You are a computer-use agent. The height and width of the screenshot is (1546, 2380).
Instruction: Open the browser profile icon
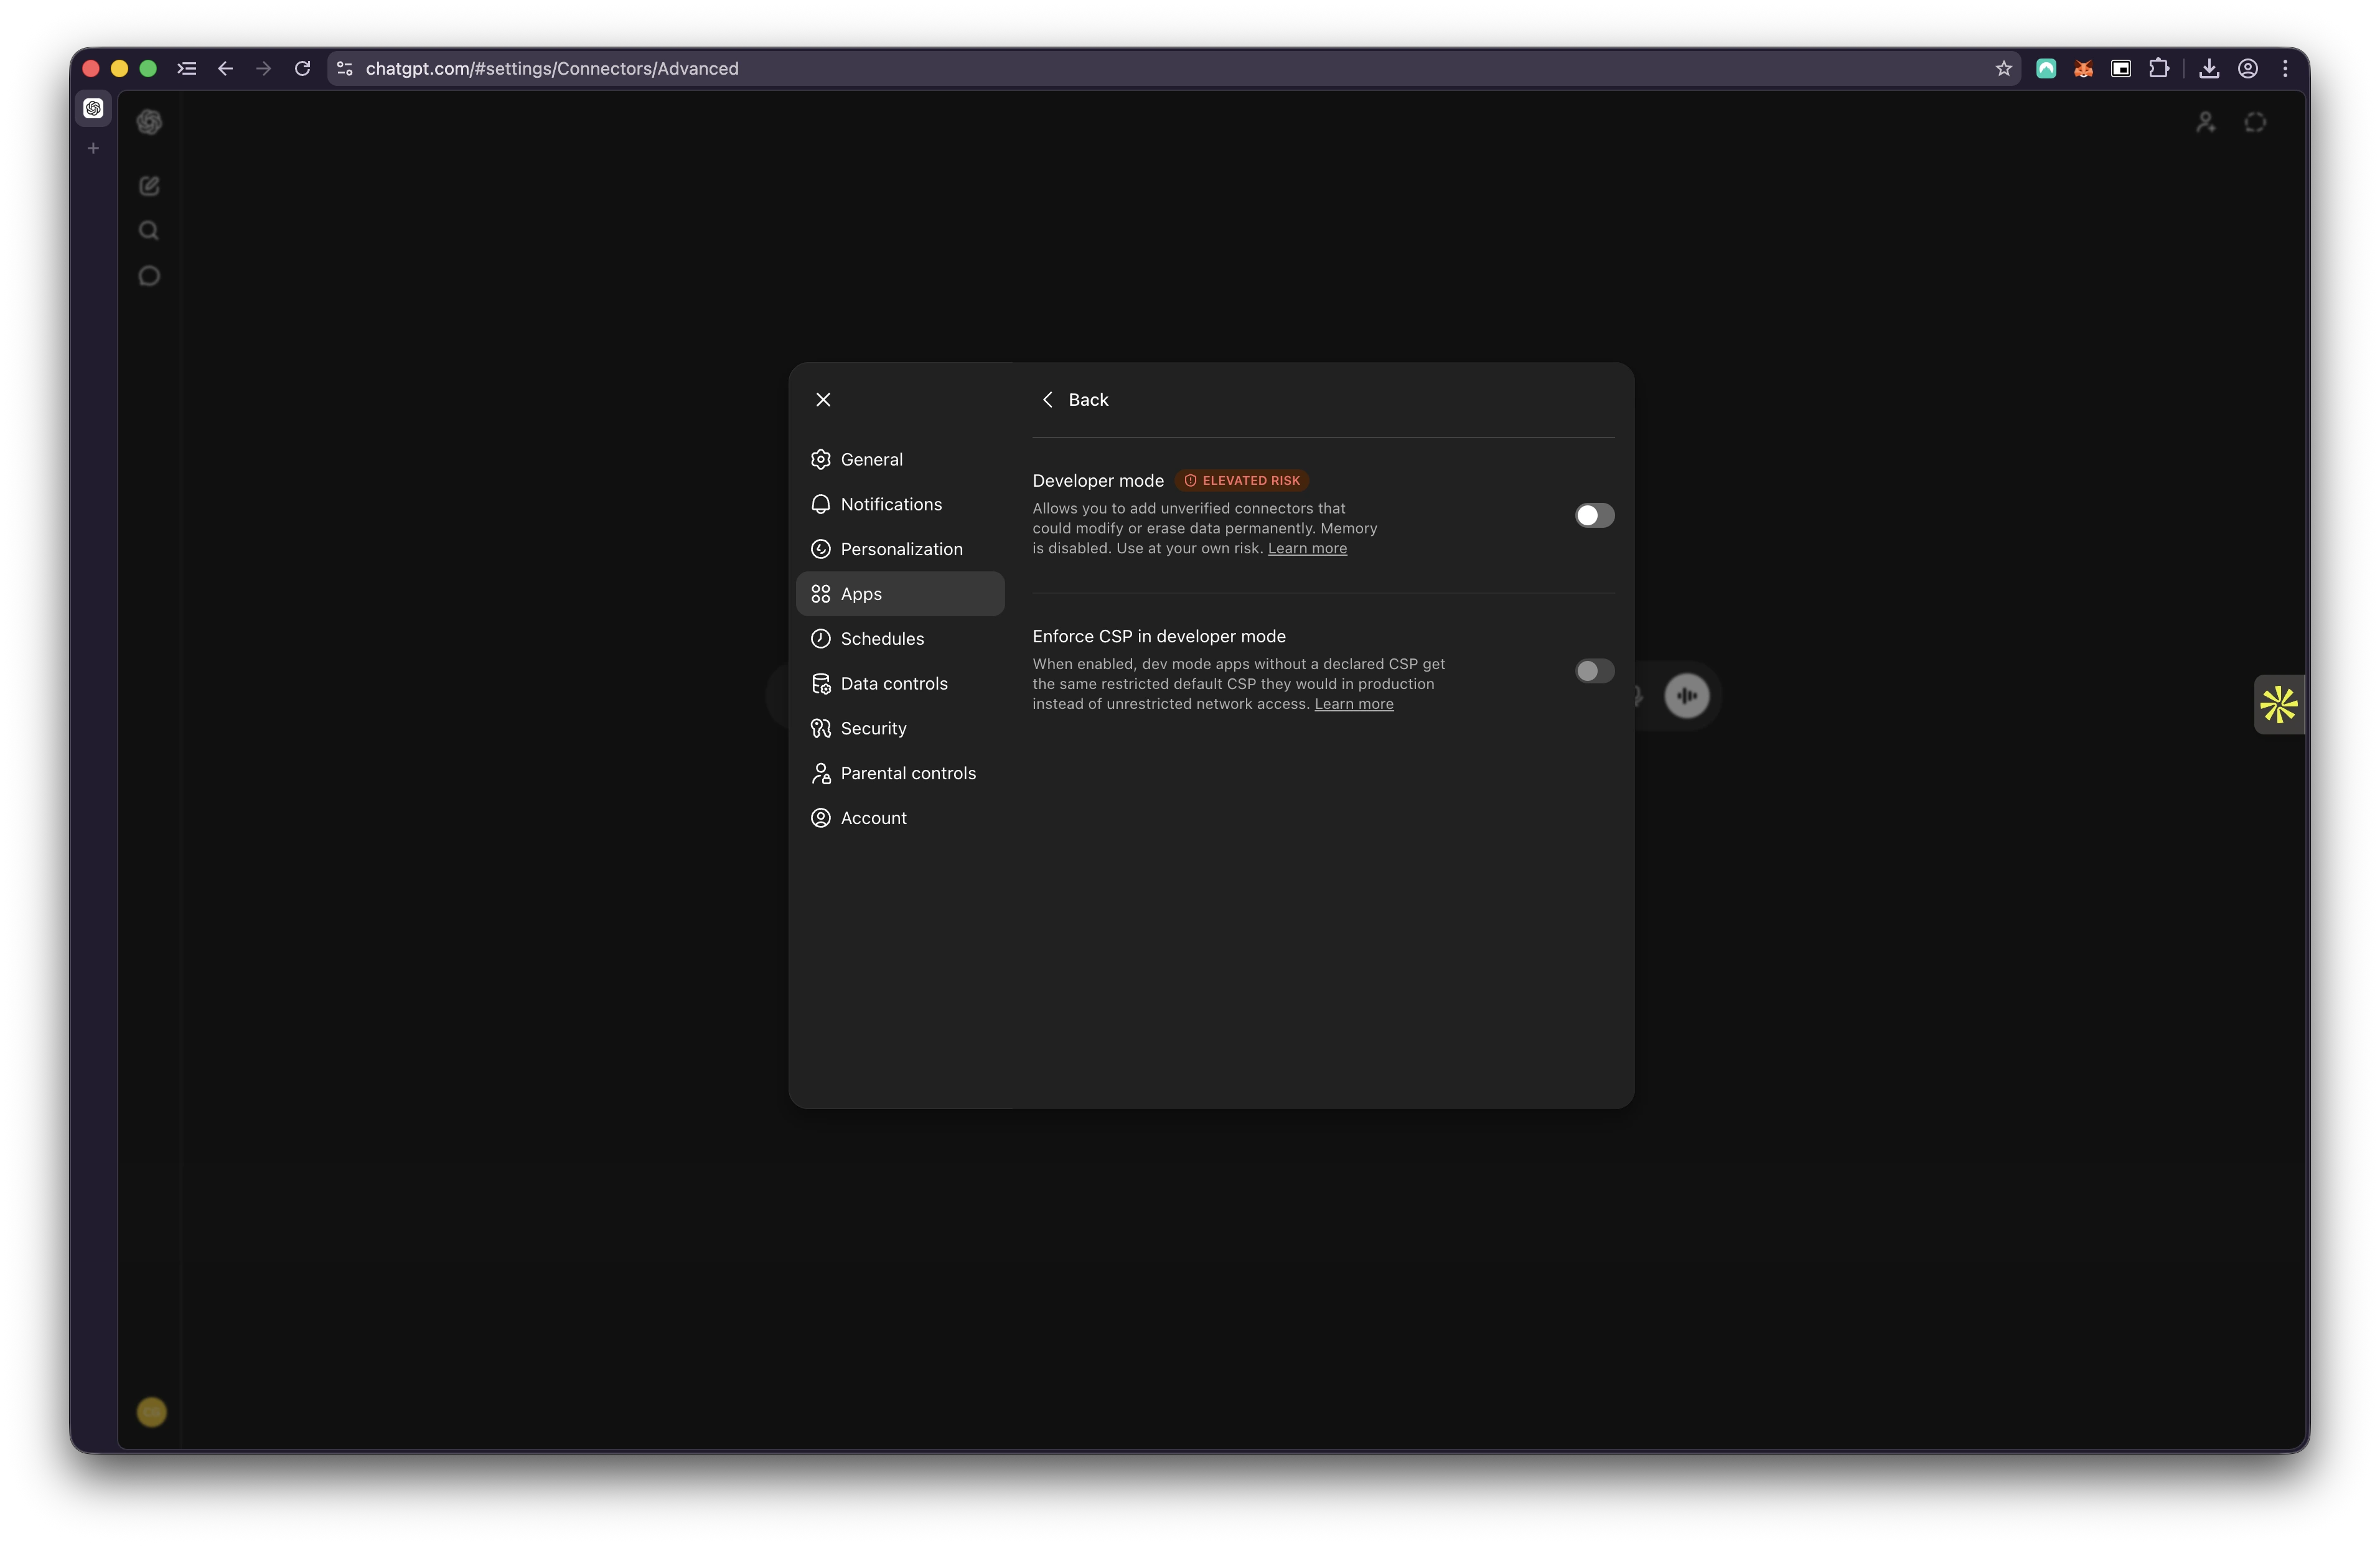coord(2247,68)
